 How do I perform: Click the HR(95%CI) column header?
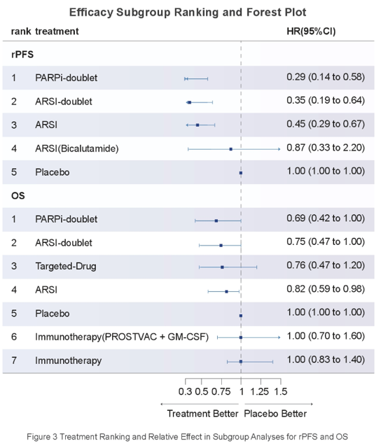tap(311, 31)
